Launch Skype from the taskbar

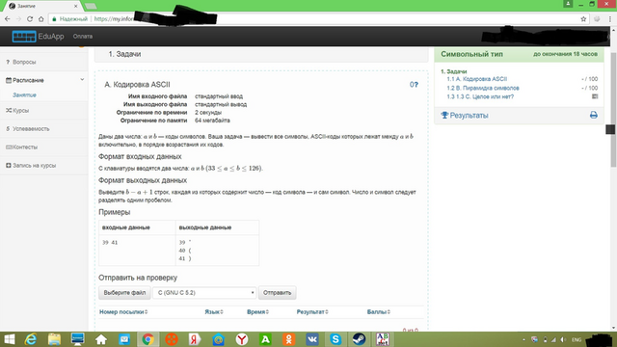click(x=335, y=339)
